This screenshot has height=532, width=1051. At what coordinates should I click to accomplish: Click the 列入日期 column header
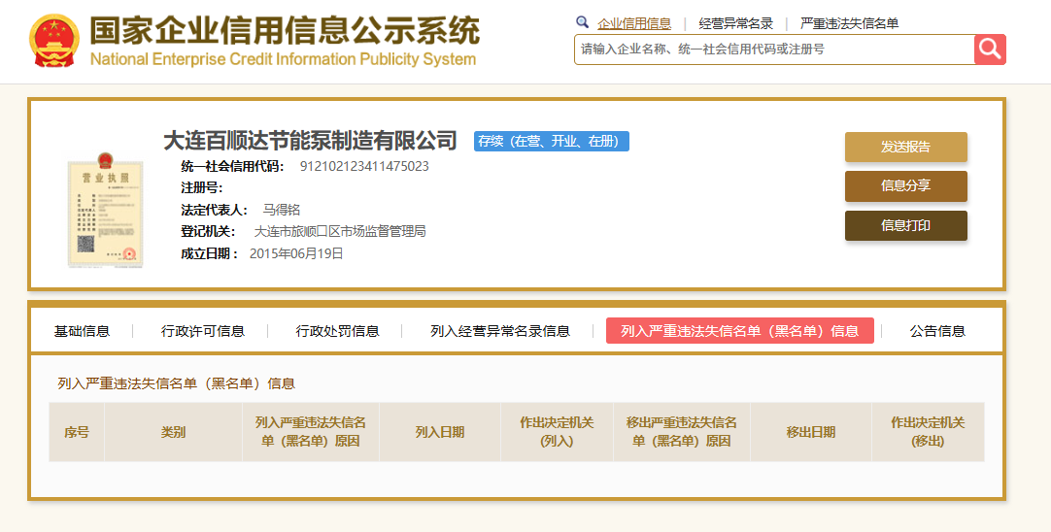(x=440, y=432)
